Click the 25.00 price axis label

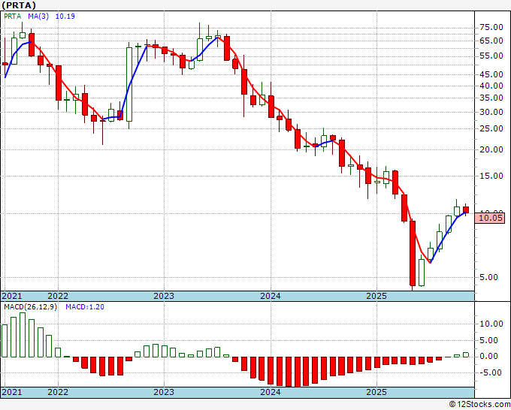(491, 128)
